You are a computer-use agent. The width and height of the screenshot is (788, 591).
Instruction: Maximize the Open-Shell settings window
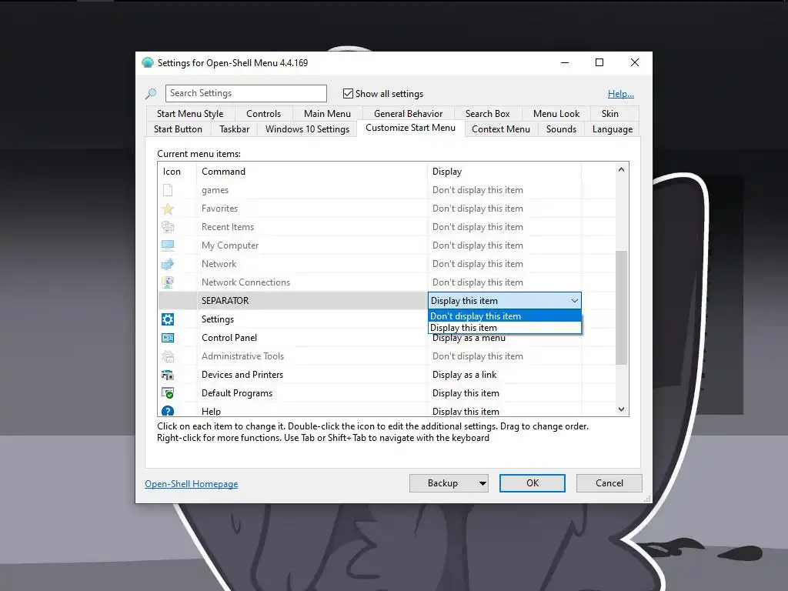coord(599,62)
